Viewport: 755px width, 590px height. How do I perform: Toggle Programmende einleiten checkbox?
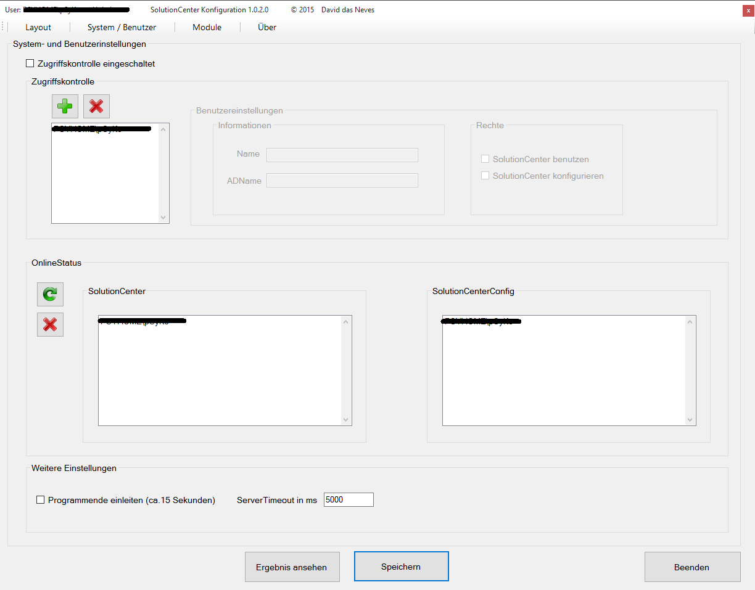[x=41, y=500]
